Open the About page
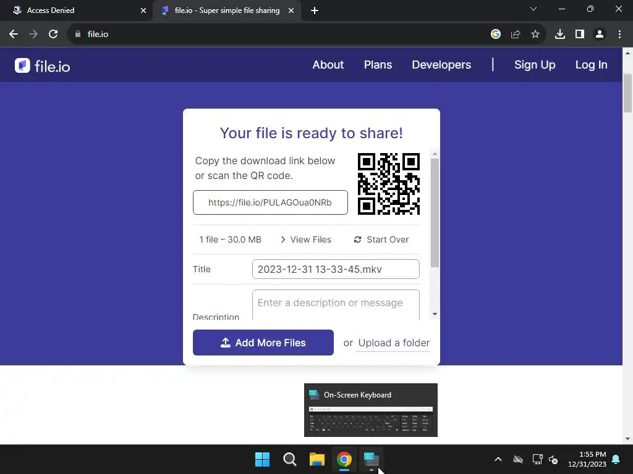This screenshot has width=633, height=474. pos(328,64)
